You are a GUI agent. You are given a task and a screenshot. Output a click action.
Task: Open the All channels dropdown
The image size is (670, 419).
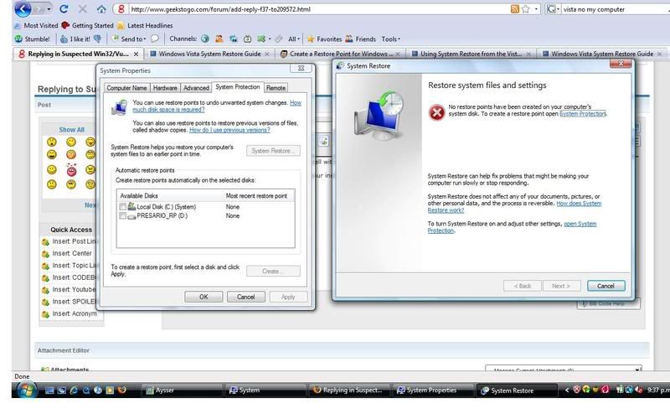click(x=294, y=39)
